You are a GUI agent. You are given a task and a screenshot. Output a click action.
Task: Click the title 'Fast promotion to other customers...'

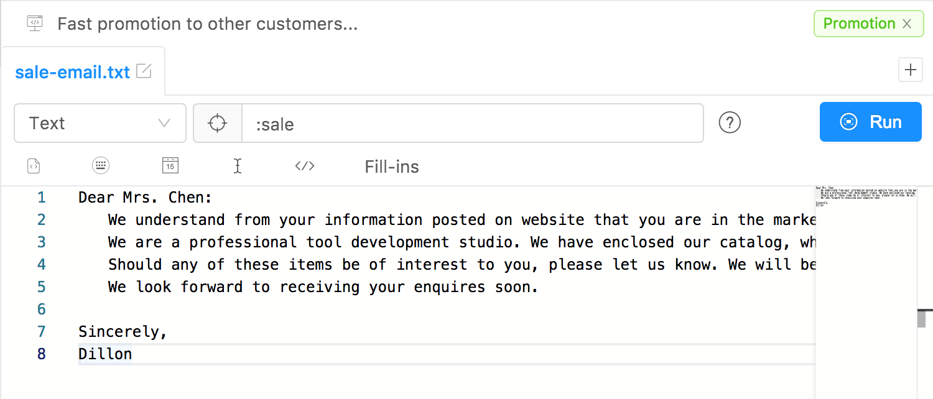[x=208, y=24]
